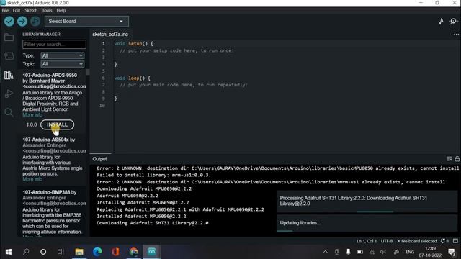Show hidden system tray icons
Screen dimensions: 461x259
(x=325, y=252)
